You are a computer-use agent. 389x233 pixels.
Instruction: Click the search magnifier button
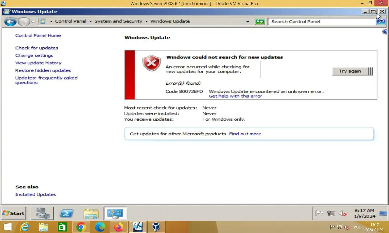click(381, 22)
